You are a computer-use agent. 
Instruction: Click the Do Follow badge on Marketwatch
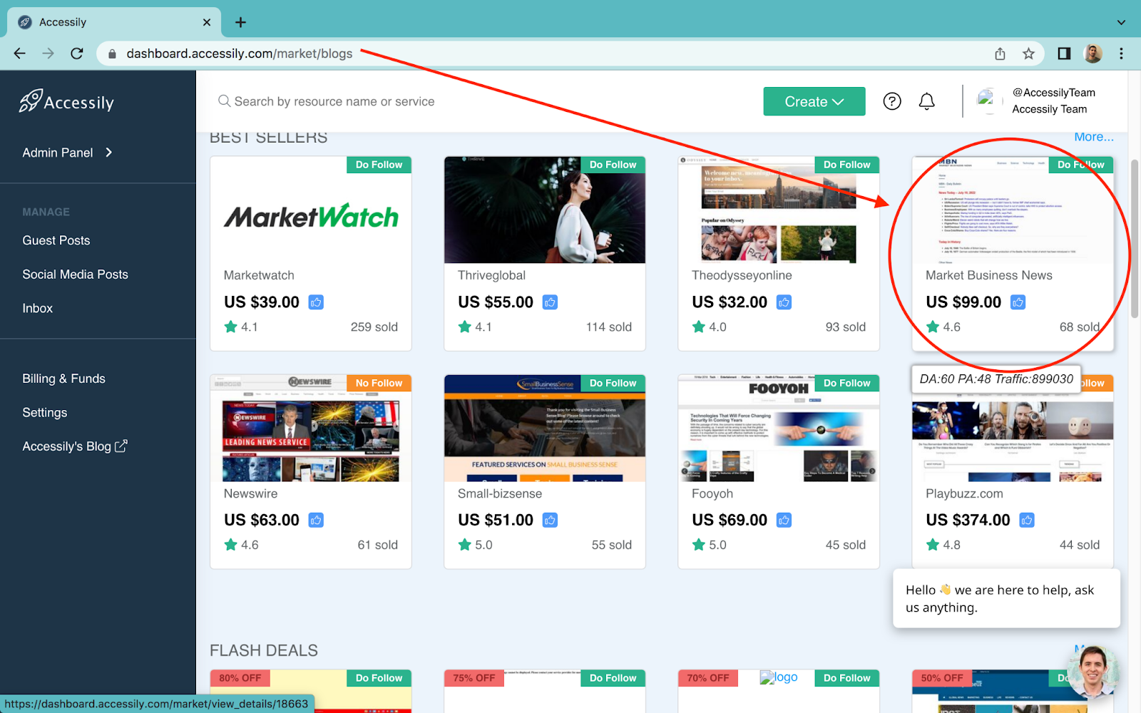[379, 165]
